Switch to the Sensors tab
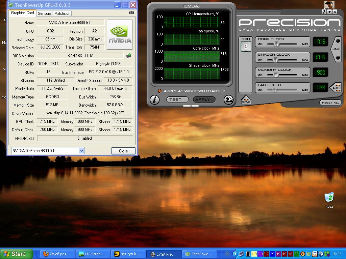This screenshot has height=259, width=346. (44, 13)
